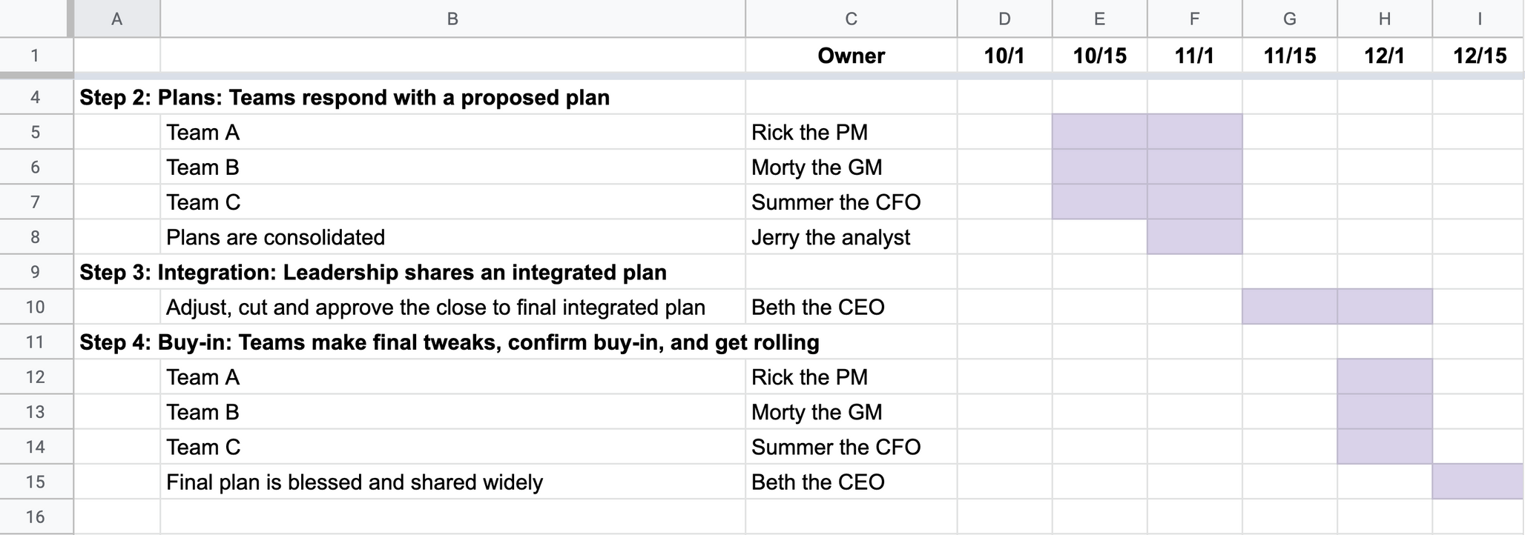Select the "Adjust, cut and approve" task cell
Viewport: 1525px width, 535px height.
(x=435, y=308)
